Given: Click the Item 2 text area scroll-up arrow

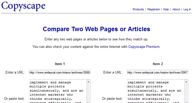Looking at the screenshot, I should point(186,82).
